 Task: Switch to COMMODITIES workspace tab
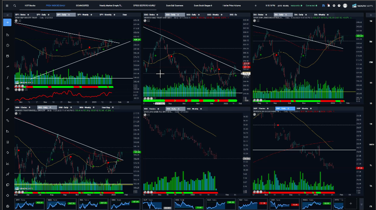click(x=82, y=6)
